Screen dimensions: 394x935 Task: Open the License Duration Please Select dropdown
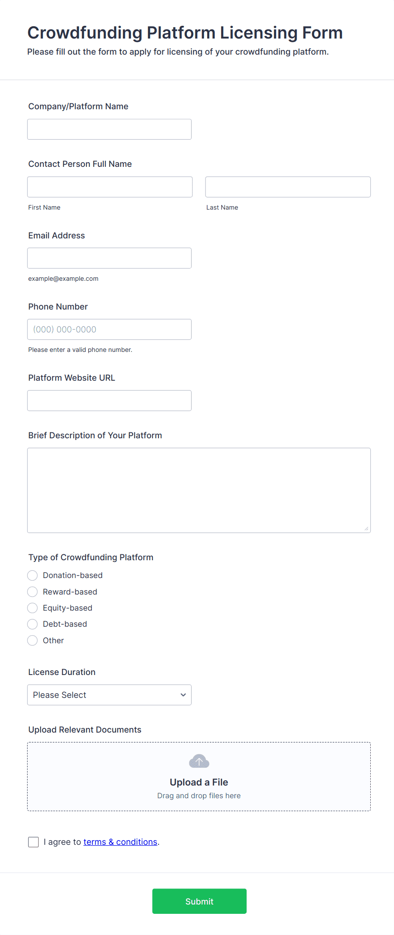point(109,695)
